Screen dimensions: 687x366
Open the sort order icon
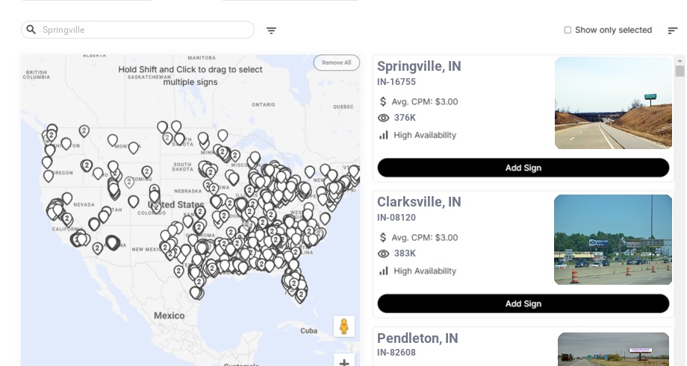point(672,31)
